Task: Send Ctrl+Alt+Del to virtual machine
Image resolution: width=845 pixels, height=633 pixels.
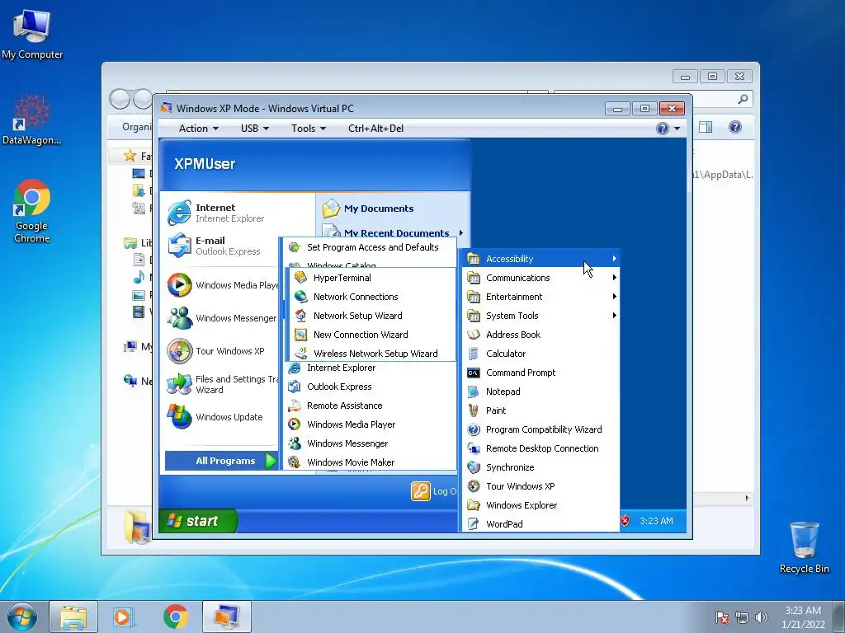Action: pos(375,128)
